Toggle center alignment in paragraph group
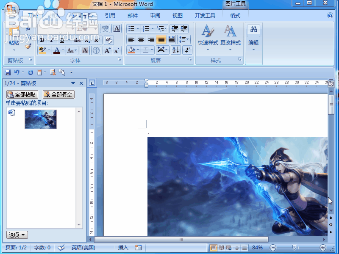This screenshot has width=339, height=254. (x=141, y=39)
